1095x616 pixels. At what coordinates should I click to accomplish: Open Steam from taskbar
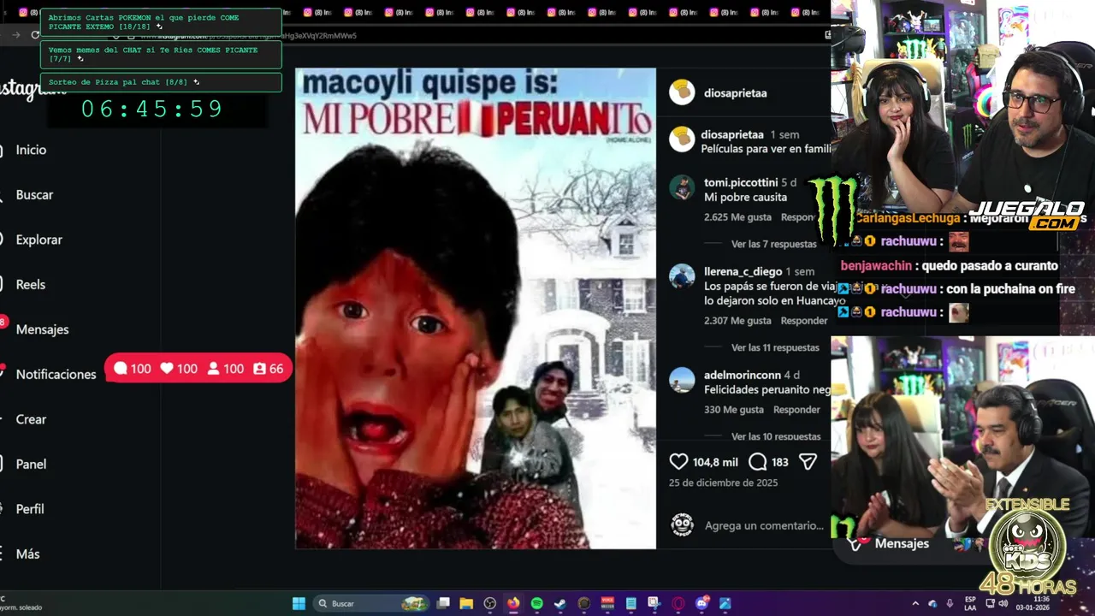tap(559, 603)
